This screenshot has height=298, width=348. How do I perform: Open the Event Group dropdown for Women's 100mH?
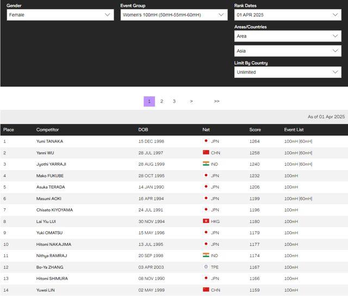174,15
